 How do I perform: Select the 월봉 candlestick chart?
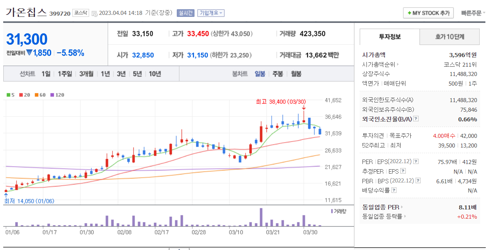(x=296, y=74)
